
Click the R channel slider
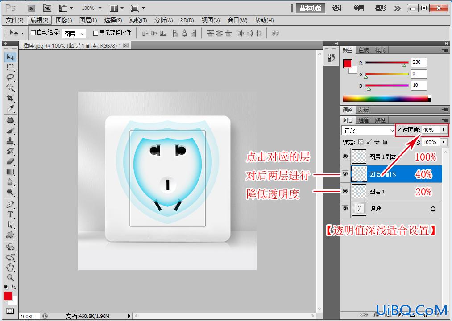[x=387, y=62]
